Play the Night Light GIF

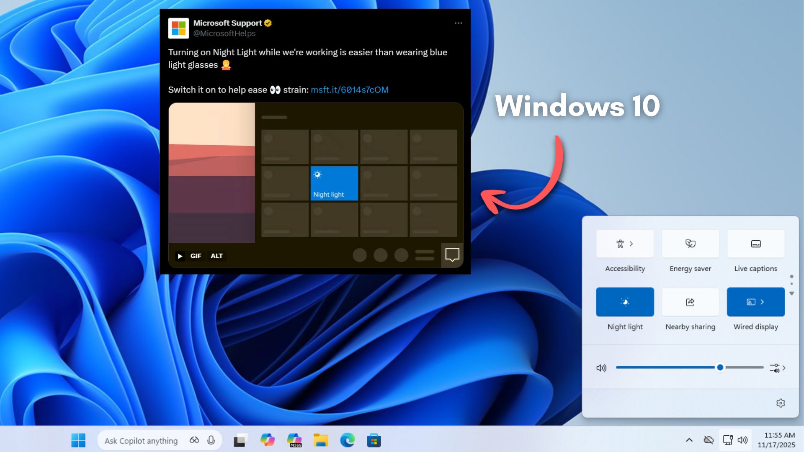(180, 256)
